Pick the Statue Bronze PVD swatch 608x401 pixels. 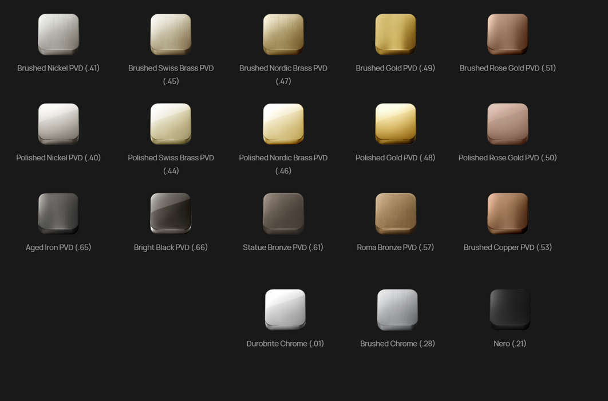coord(283,213)
